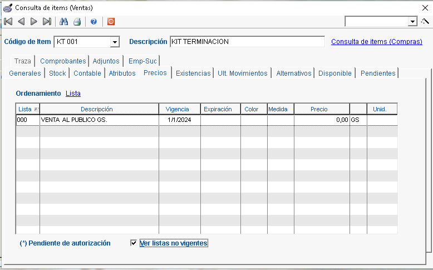This screenshot has width=433, height=270.
Task: Expand the Código de Item dropdown
Action: [115, 42]
